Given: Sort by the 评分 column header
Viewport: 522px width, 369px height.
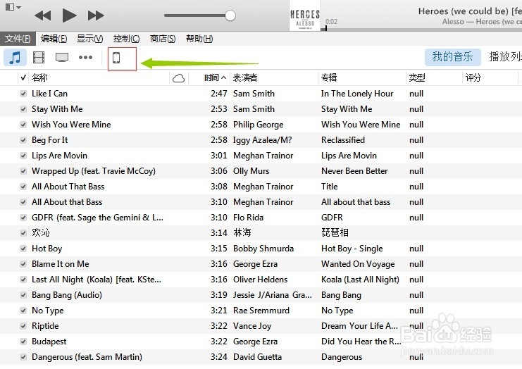Looking at the screenshot, I should coord(473,78).
